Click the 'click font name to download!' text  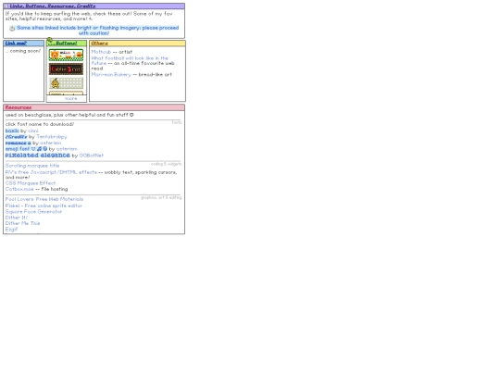pyautogui.click(x=40, y=124)
